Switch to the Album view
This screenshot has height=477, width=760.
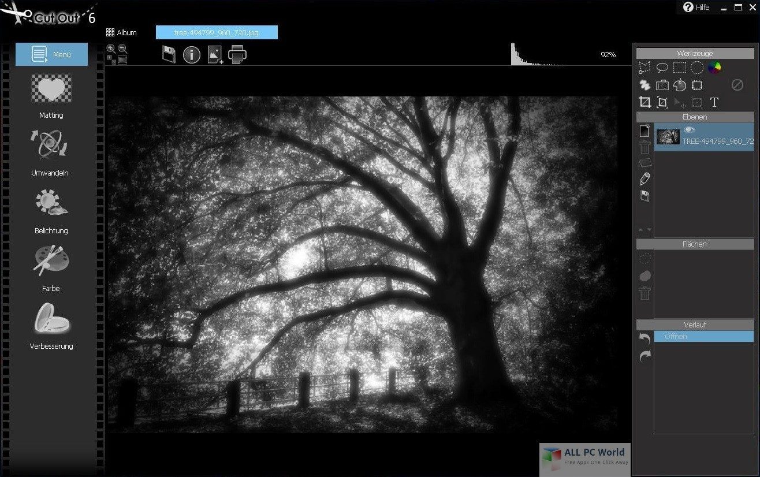coord(122,32)
